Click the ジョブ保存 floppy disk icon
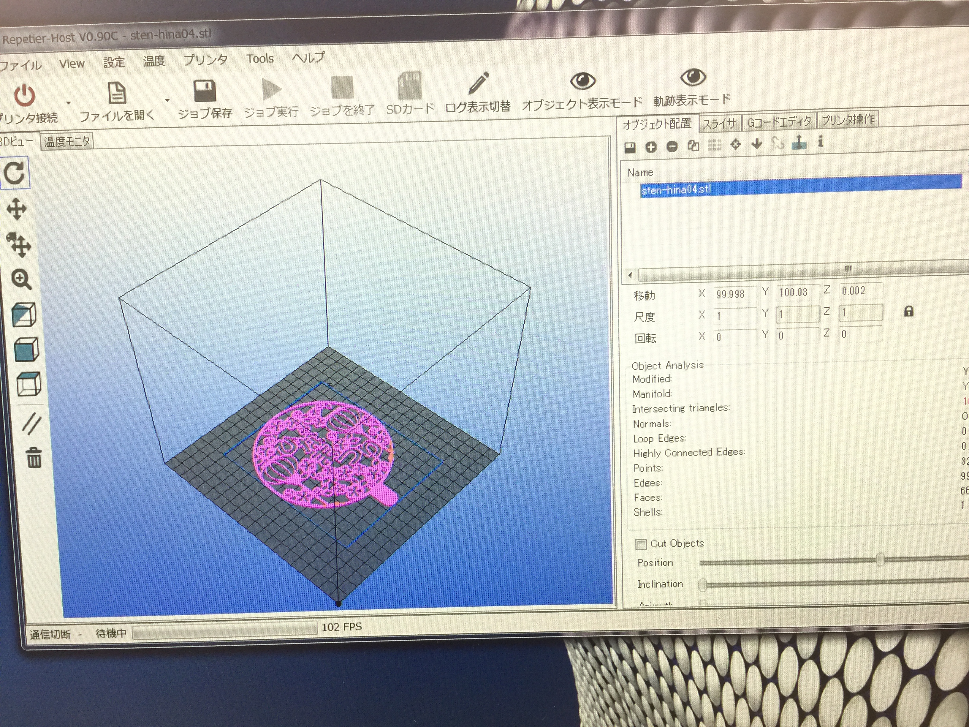Image resolution: width=969 pixels, height=727 pixels. 205,90
